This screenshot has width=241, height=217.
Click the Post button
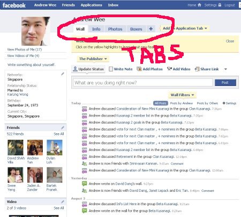tap(225, 83)
